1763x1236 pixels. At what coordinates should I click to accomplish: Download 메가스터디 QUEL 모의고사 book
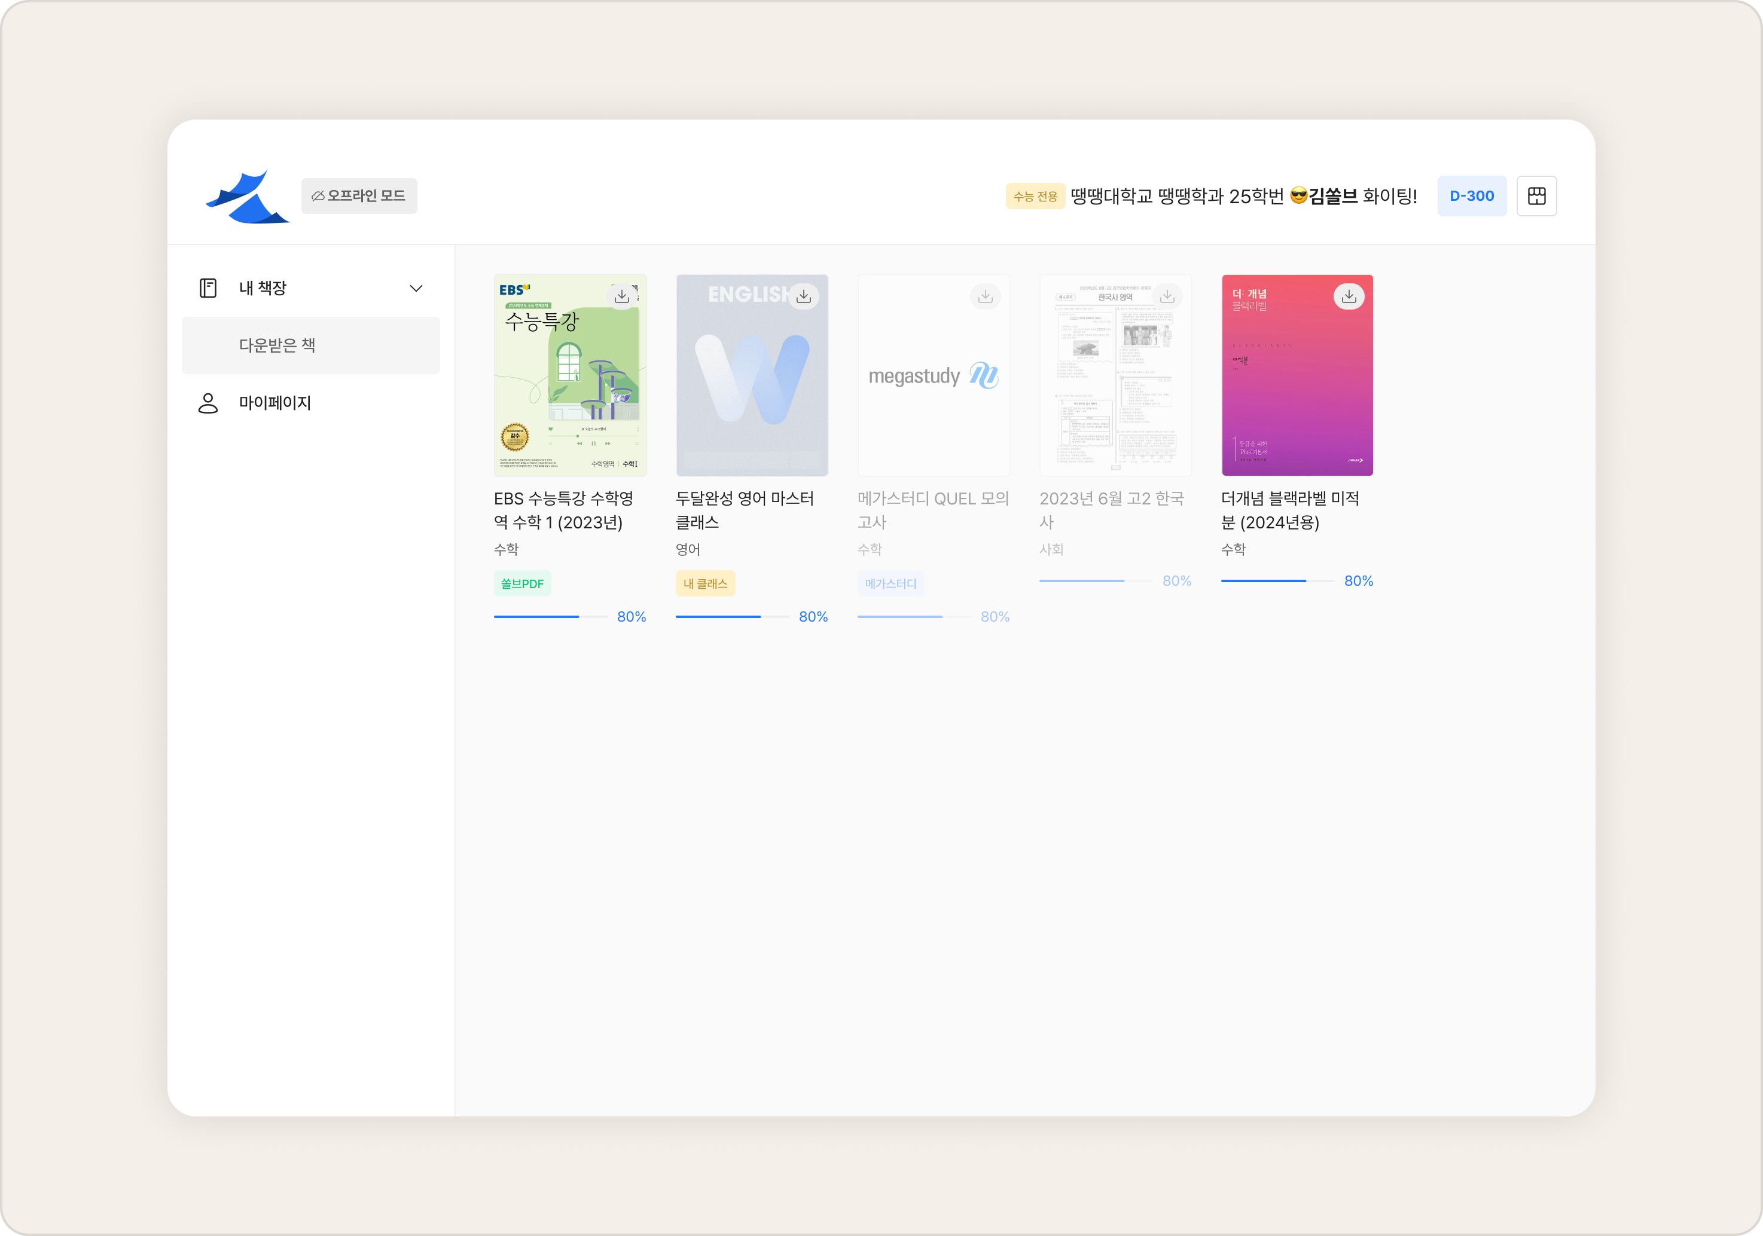point(985,296)
